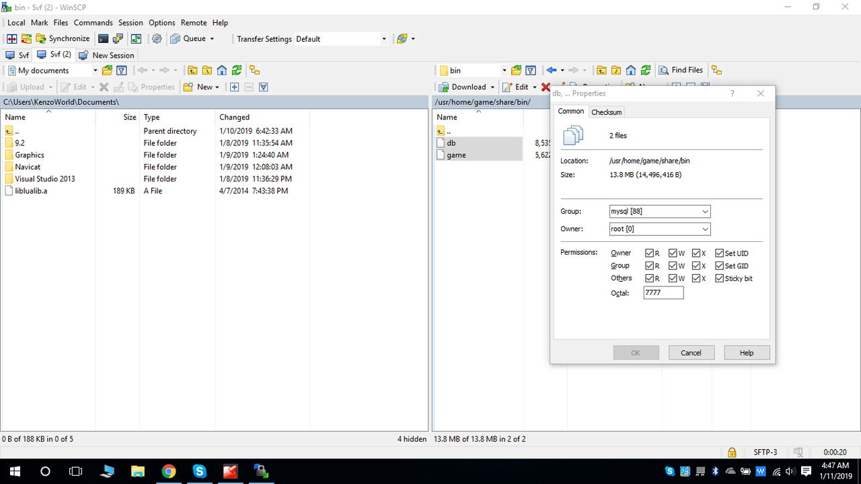The image size is (861, 484).
Task: Go to local root directory icon
Action: coord(207,70)
